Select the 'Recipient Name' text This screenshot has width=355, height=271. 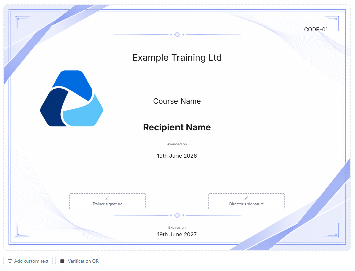(177, 127)
